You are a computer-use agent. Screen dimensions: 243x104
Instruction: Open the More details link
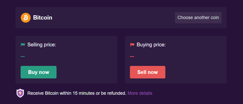tap(140, 93)
